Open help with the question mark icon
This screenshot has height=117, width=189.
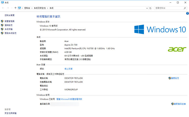(x=187, y=13)
